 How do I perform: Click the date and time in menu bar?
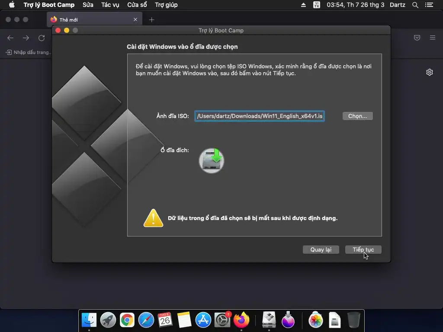click(x=356, y=5)
